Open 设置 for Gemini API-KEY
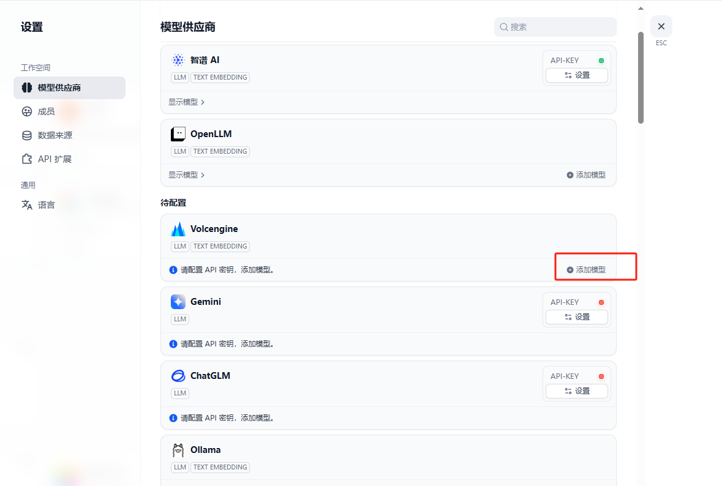The width and height of the screenshot is (722, 486). point(576,316)
